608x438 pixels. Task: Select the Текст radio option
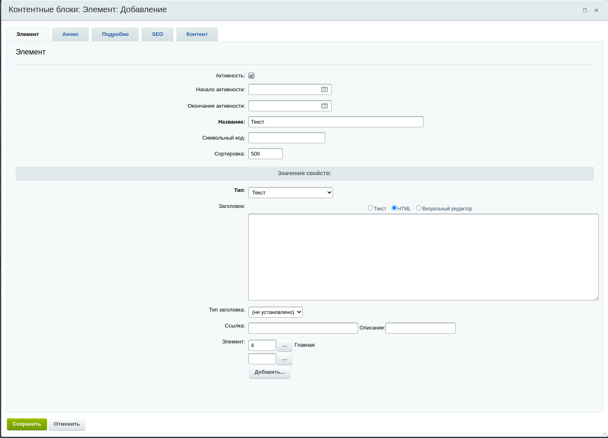point(370,208)
